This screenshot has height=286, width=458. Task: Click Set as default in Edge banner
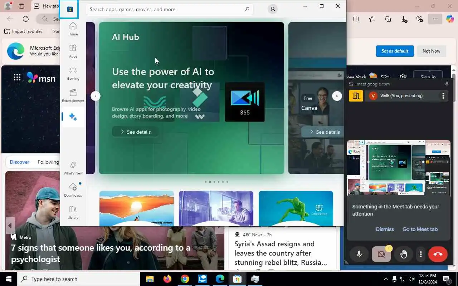395,51
